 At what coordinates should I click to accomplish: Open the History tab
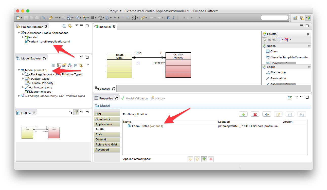pos(158,98)
